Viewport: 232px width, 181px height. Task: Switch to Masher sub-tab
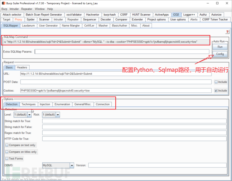[x=103, y=26]
